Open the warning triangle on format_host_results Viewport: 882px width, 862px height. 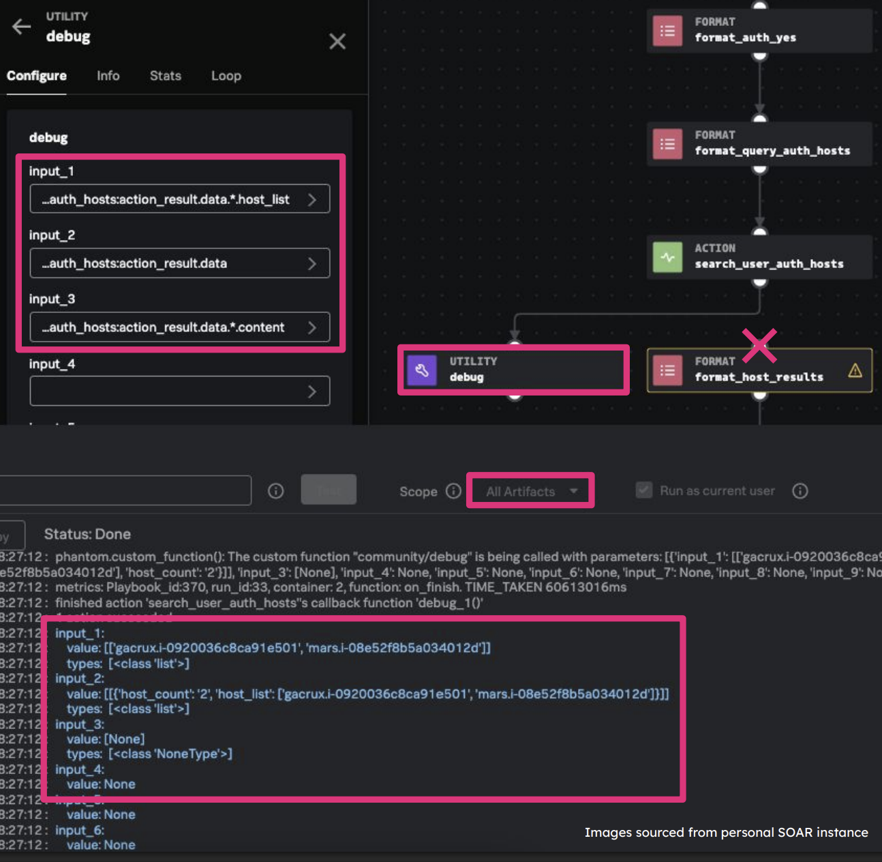pos(855,370)
